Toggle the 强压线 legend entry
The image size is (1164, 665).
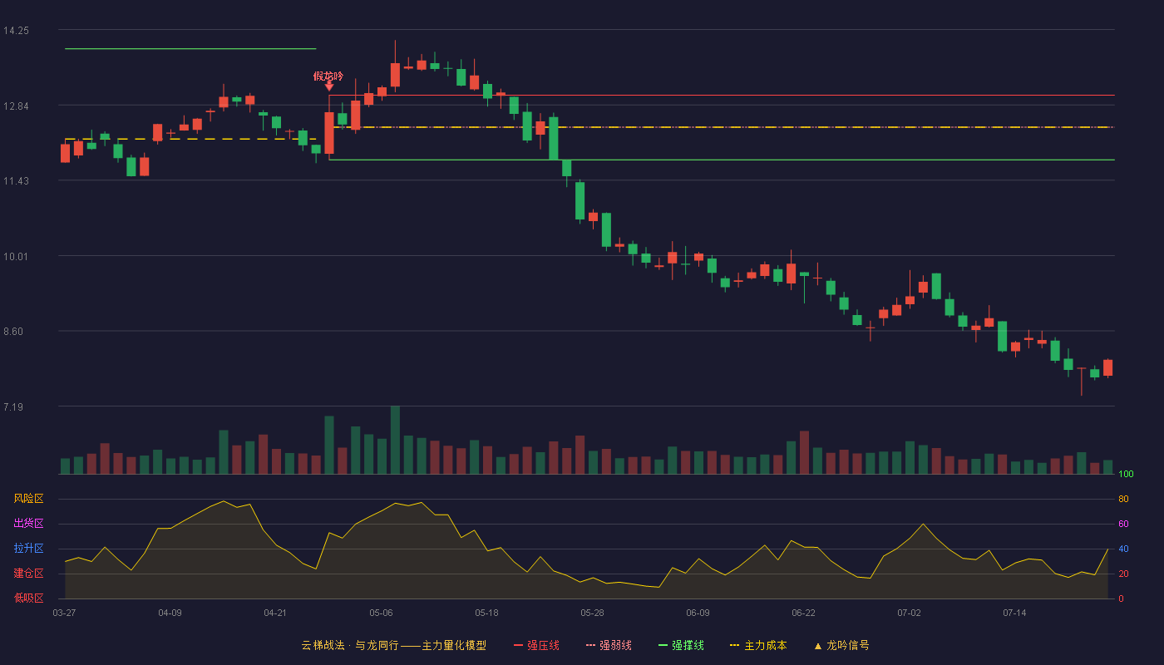point(536,645)
